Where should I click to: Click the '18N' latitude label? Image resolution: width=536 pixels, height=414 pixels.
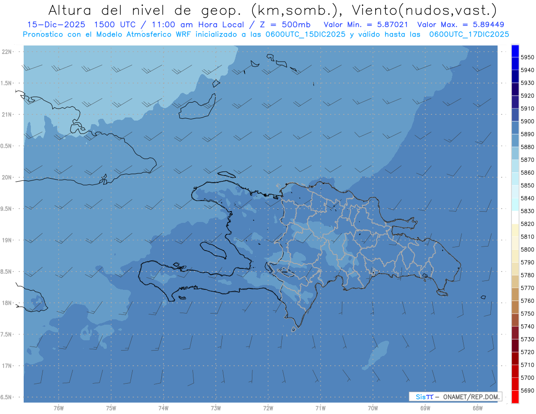[x=7, y=303]
